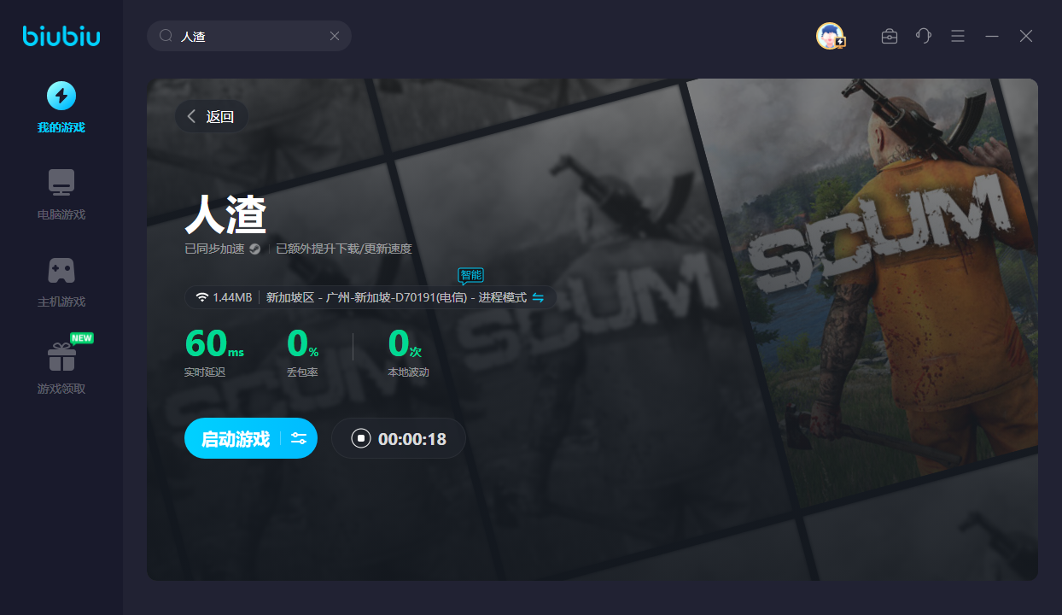Click the 智能 smart mode tag
The image size is (1062, 615).
pos(471,275)
